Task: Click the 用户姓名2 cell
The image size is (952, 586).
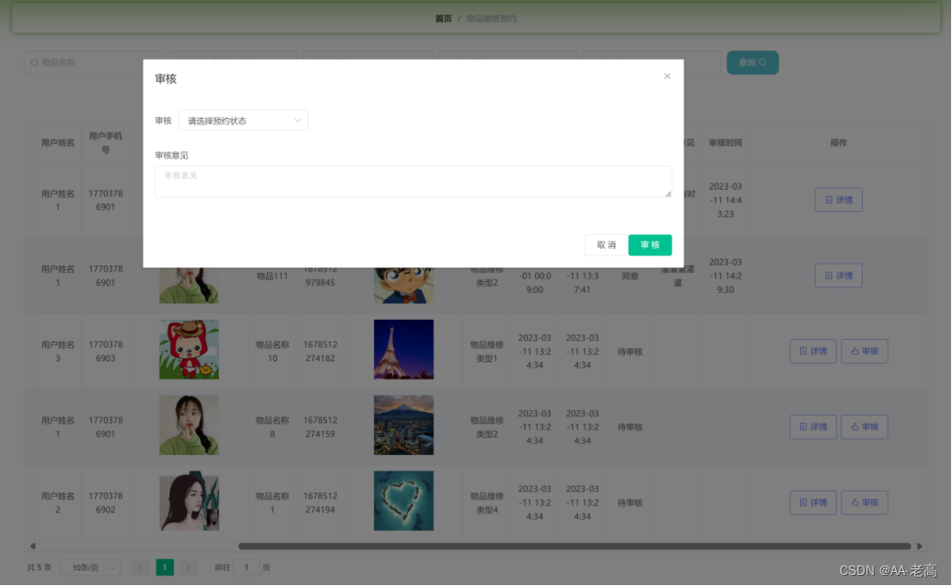Action: tap(58, 503)
